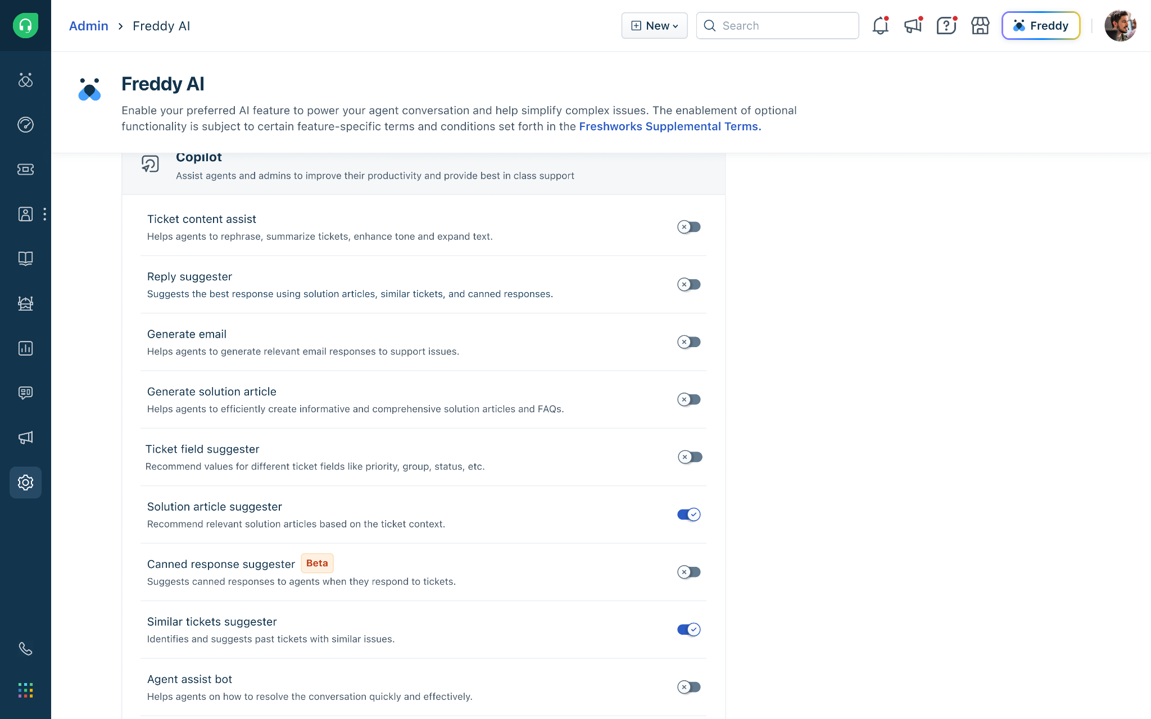Open the notifications bell icon

(880, 26)
